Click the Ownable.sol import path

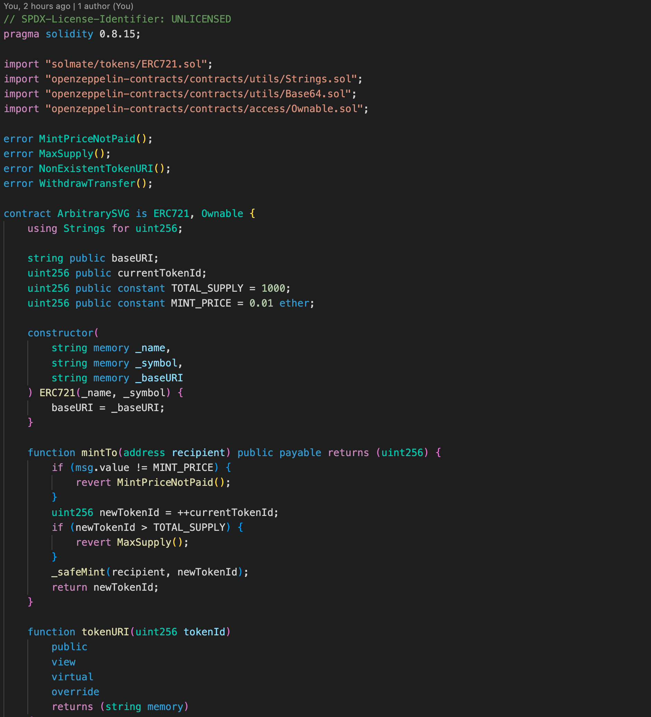pyautogui.click(x=204, y=109)
